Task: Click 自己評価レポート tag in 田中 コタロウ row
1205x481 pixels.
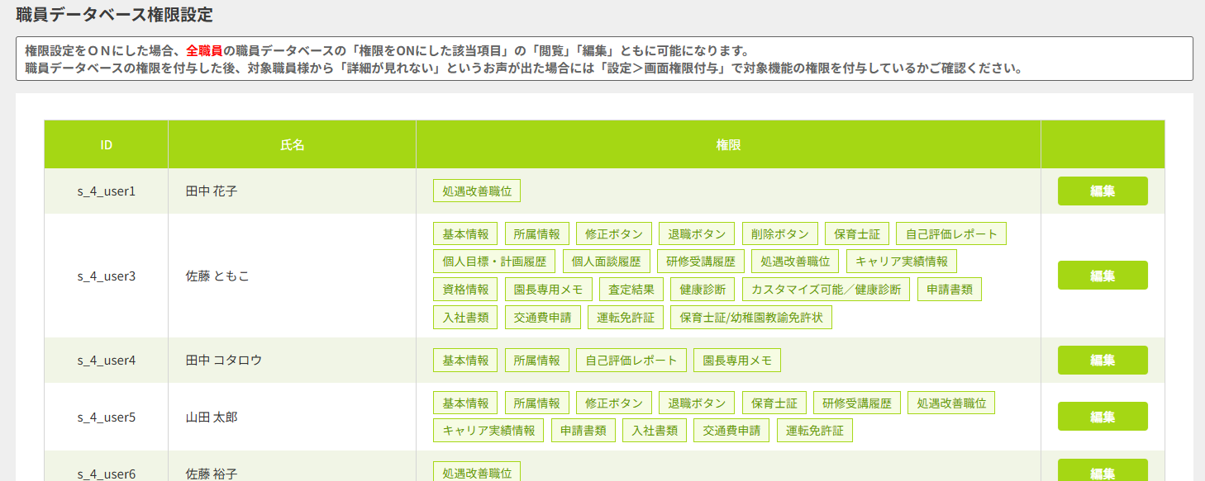Action: [631, 360]
